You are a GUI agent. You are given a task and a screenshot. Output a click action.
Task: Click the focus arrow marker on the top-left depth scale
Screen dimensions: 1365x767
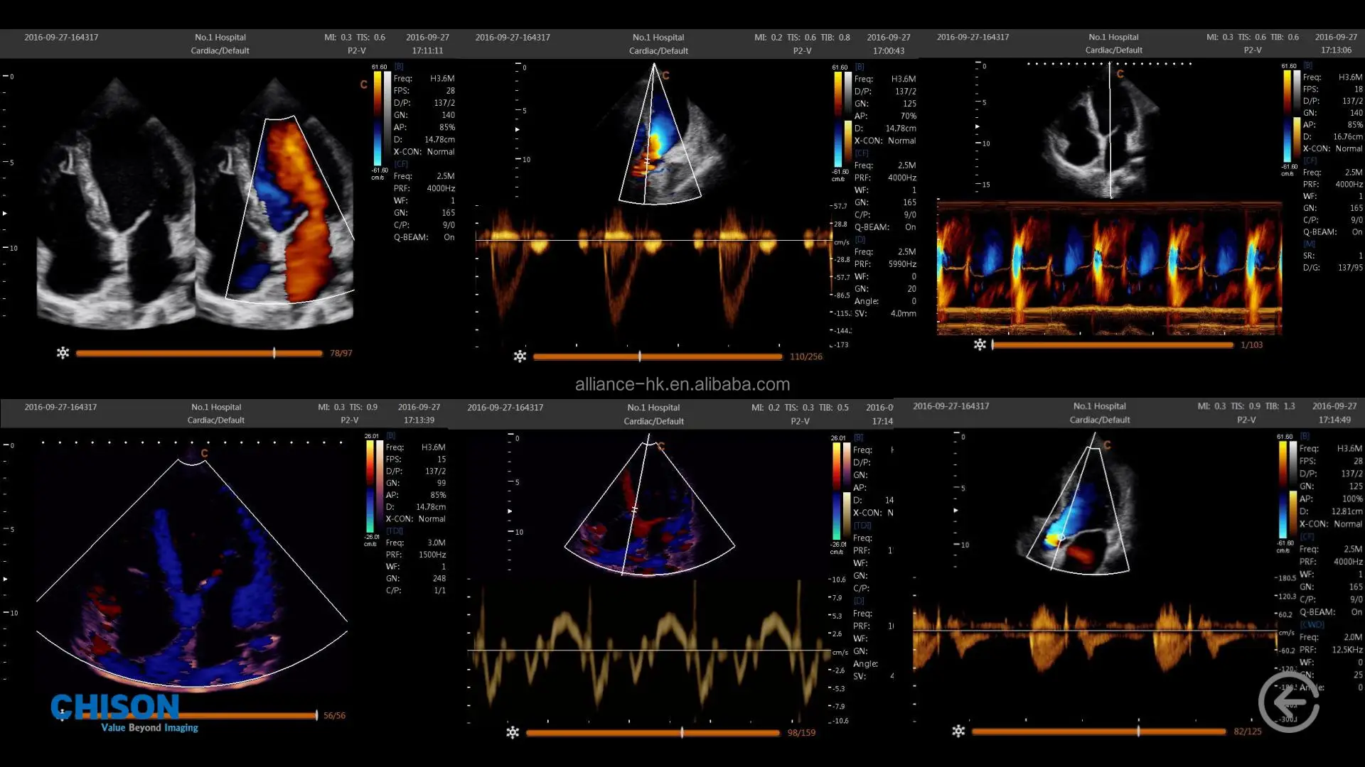[x=5, y=213]
